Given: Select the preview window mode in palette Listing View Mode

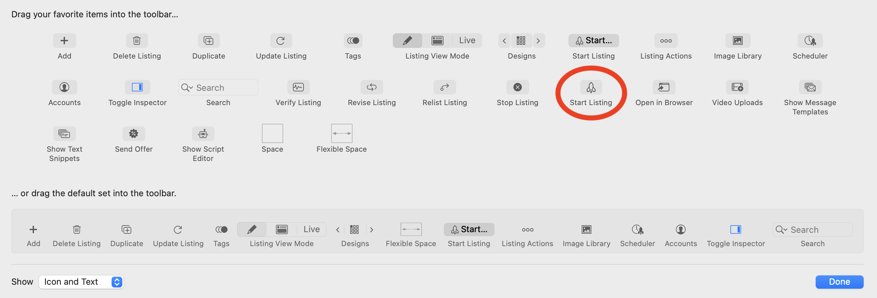Looking at the screenshot, I should click(x=438, y=41).
